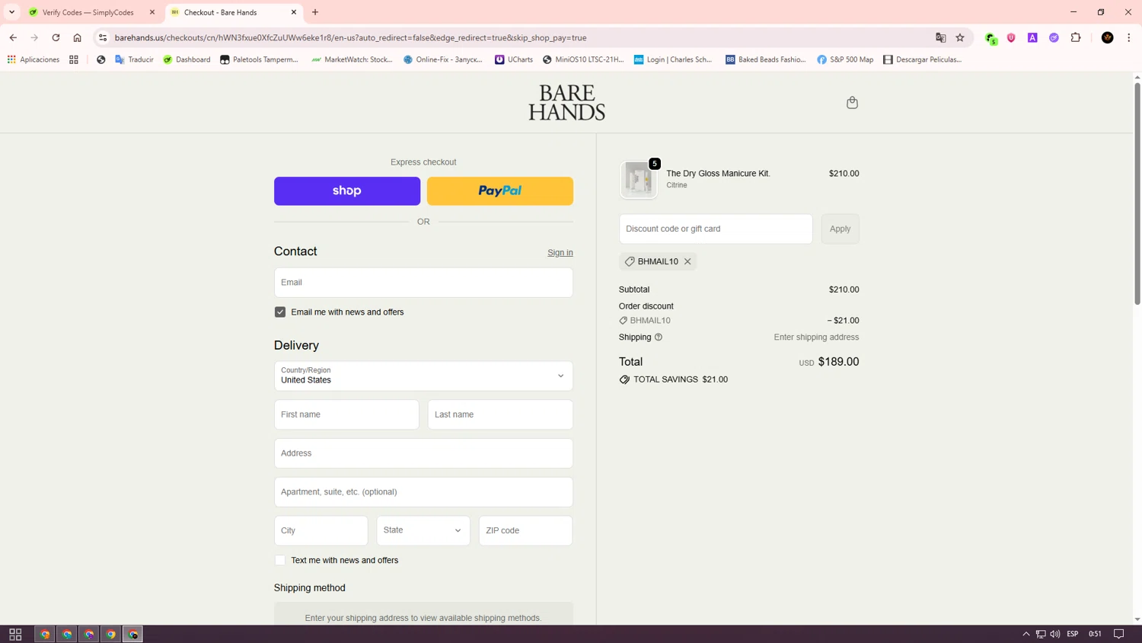Viewport: 1142px width, 643px height.
Task: Click the Bare Hands logo
Action: click(566, 103)
